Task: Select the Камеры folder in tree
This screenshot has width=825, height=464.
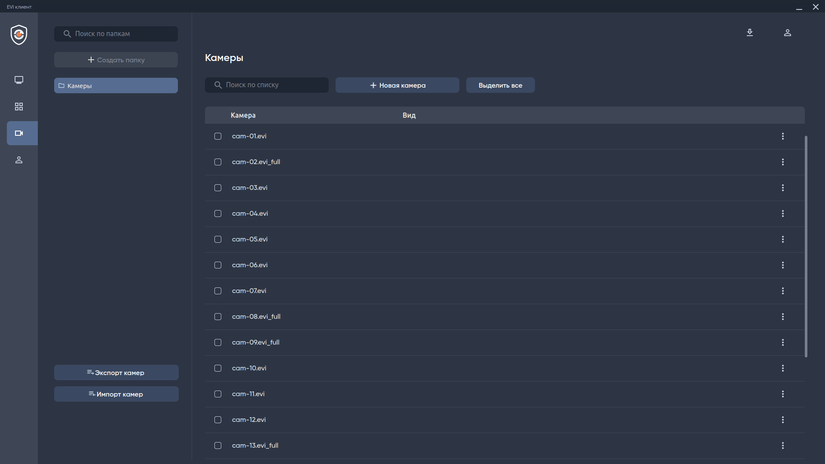Action: pos(116,85)
